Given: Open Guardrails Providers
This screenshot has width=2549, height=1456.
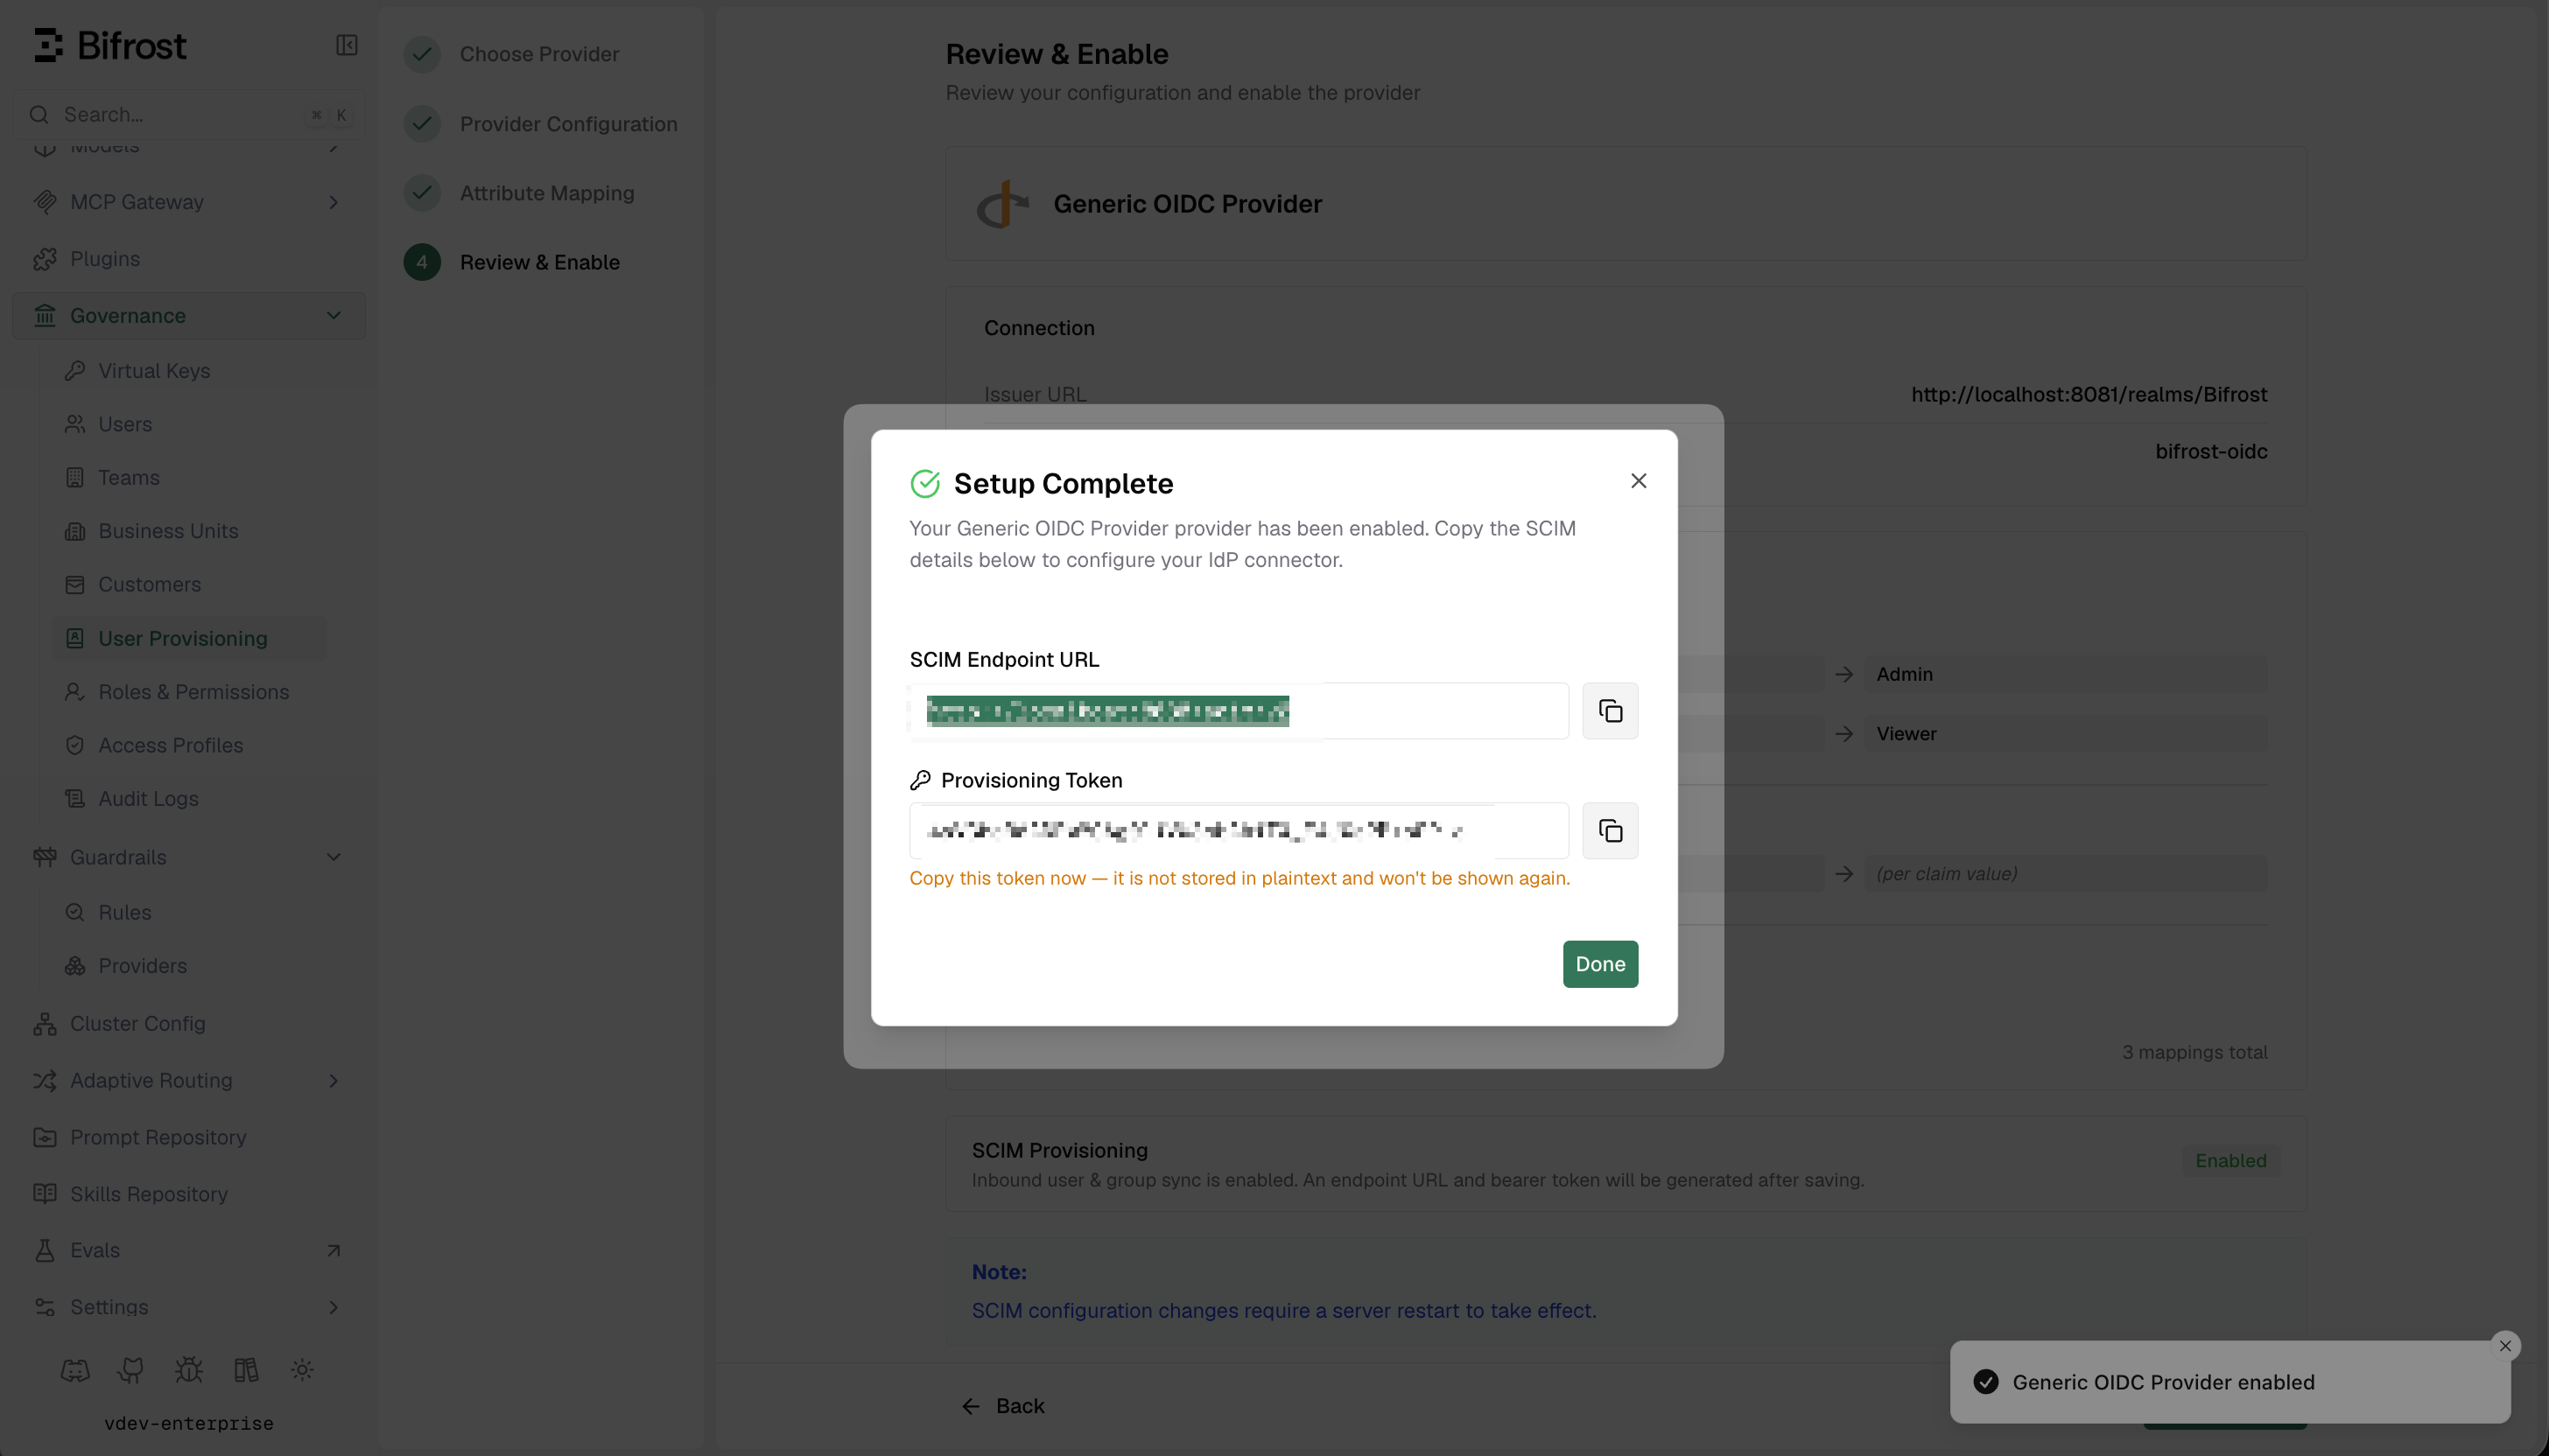Looking at the screenshot, I should click(190, 966).
